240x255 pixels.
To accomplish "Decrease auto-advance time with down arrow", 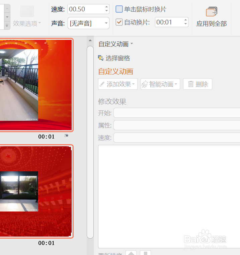I will [185, 24].
